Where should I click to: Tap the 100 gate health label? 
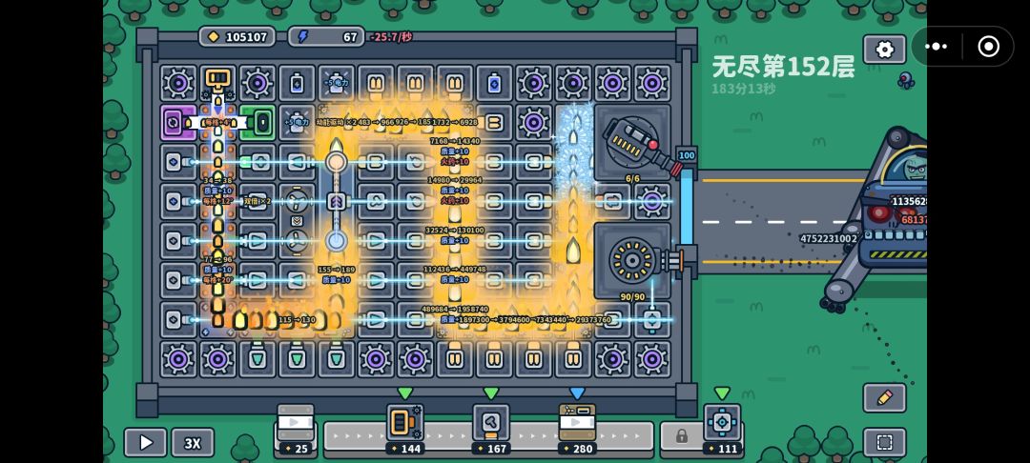pyautogui.click(x=687, y=155)
